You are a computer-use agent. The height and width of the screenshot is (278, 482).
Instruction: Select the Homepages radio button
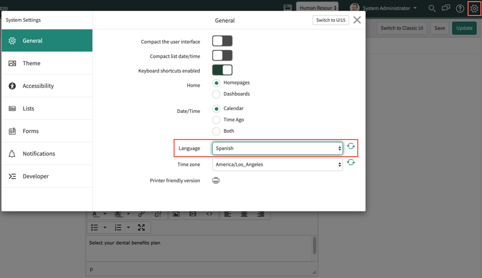(x=216, y=83)
